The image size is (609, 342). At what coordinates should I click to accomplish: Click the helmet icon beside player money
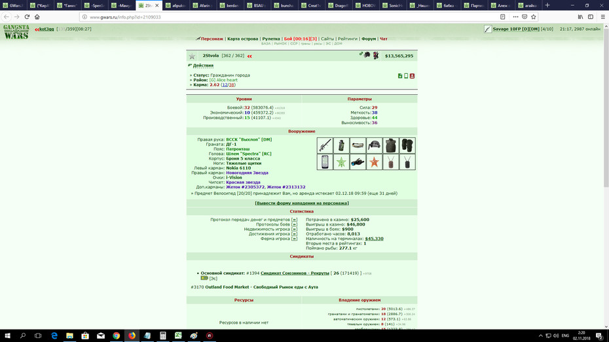coord(367,55)
